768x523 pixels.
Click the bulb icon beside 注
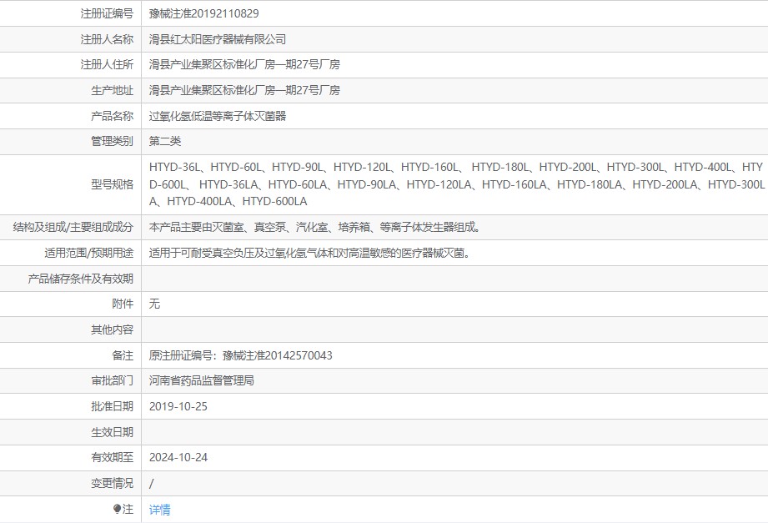click(x=117, y=510)
